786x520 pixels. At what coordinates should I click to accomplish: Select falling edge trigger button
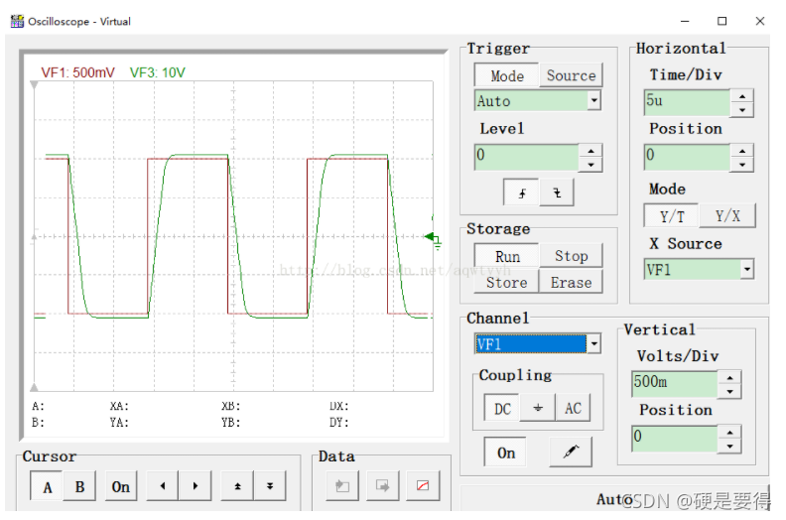557,193
